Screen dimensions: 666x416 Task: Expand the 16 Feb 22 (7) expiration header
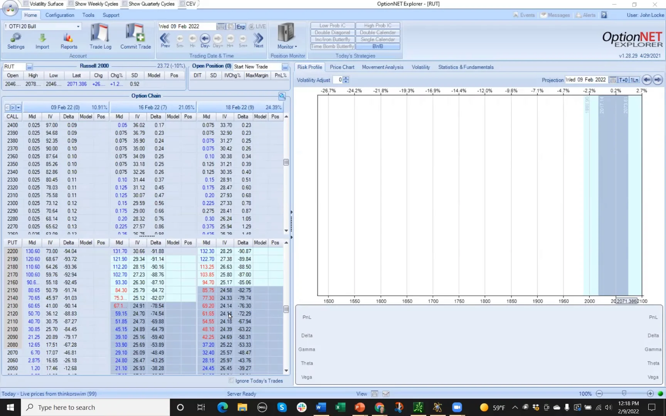point(153,107)
